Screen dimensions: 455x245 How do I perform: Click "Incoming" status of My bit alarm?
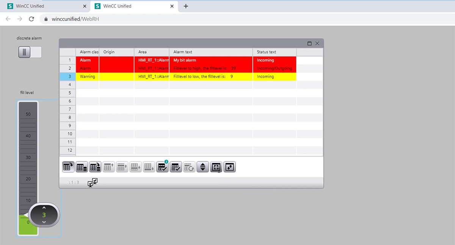point(275,60)
